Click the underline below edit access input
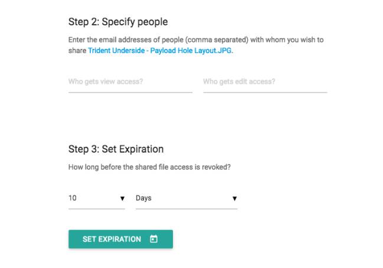The width and height of the screenshot is (383, 268). [x=265, y=92]
